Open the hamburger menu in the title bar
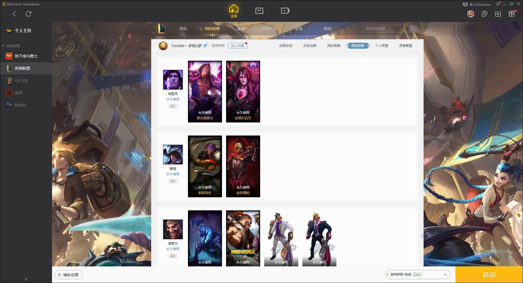523x283 pixels. pyautogui.click(x=498, y=4)
